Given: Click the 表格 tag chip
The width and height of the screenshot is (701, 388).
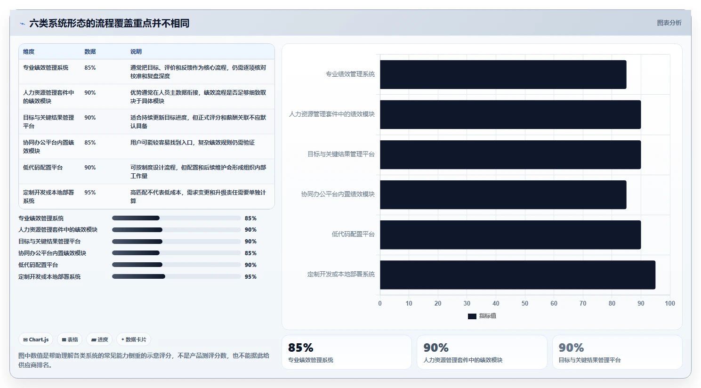Looking at the screenshot, I should 70,339.
